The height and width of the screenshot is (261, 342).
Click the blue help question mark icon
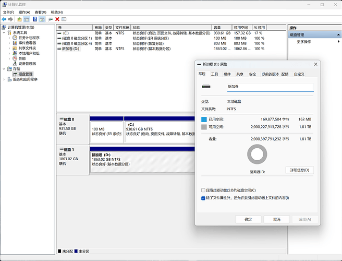35,19
